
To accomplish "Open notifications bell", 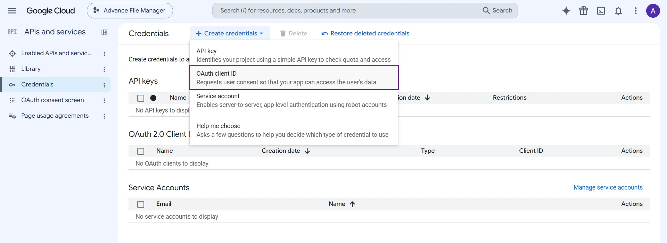I will [618, 11].
